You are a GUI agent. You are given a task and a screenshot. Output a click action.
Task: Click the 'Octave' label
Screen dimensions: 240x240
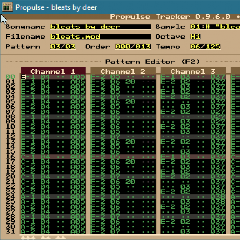point(170,37)
